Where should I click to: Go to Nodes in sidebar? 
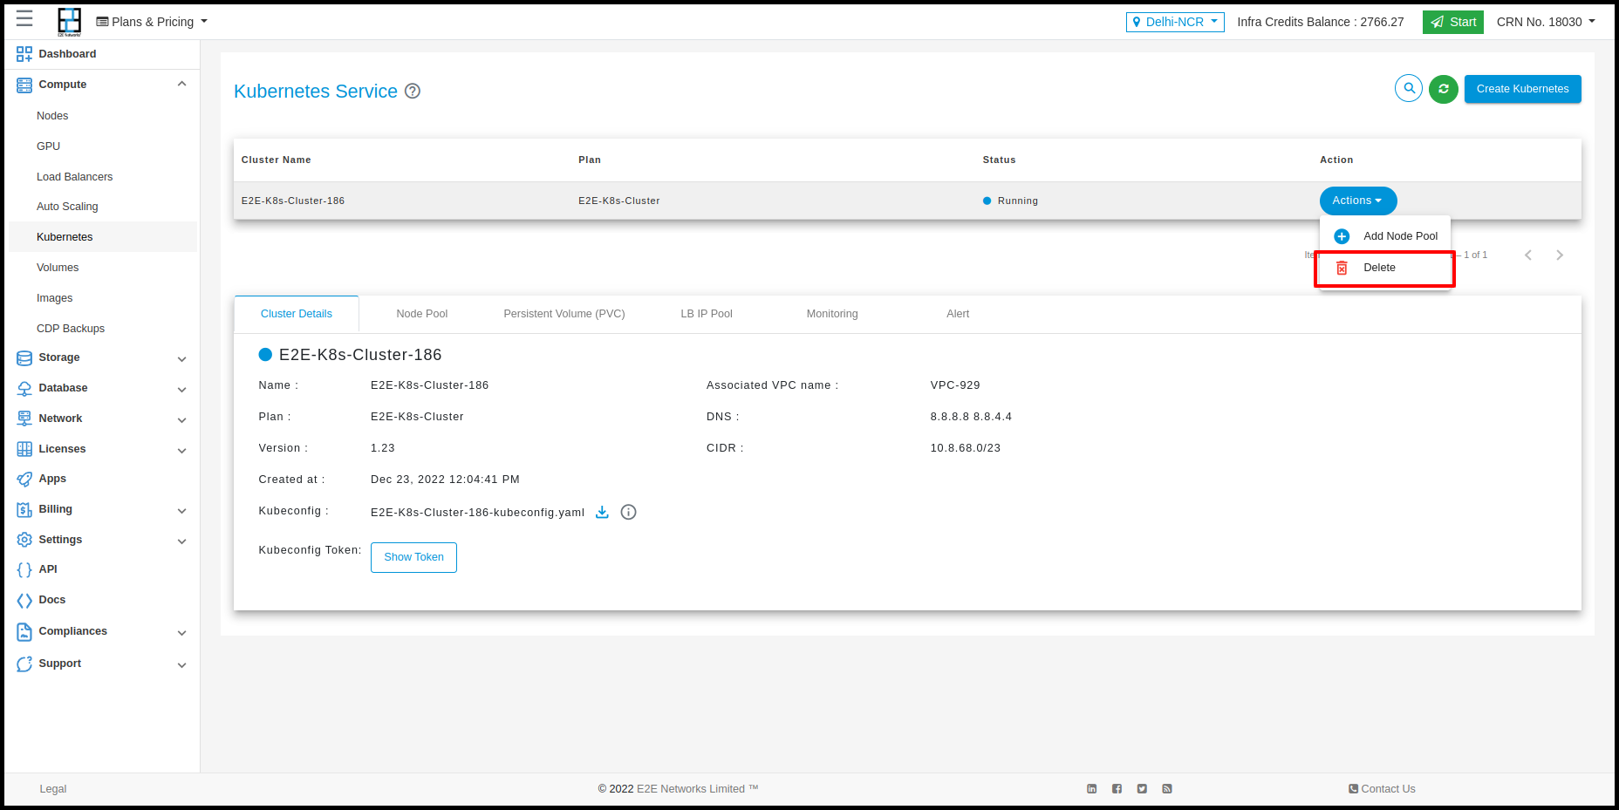(52, 116)
